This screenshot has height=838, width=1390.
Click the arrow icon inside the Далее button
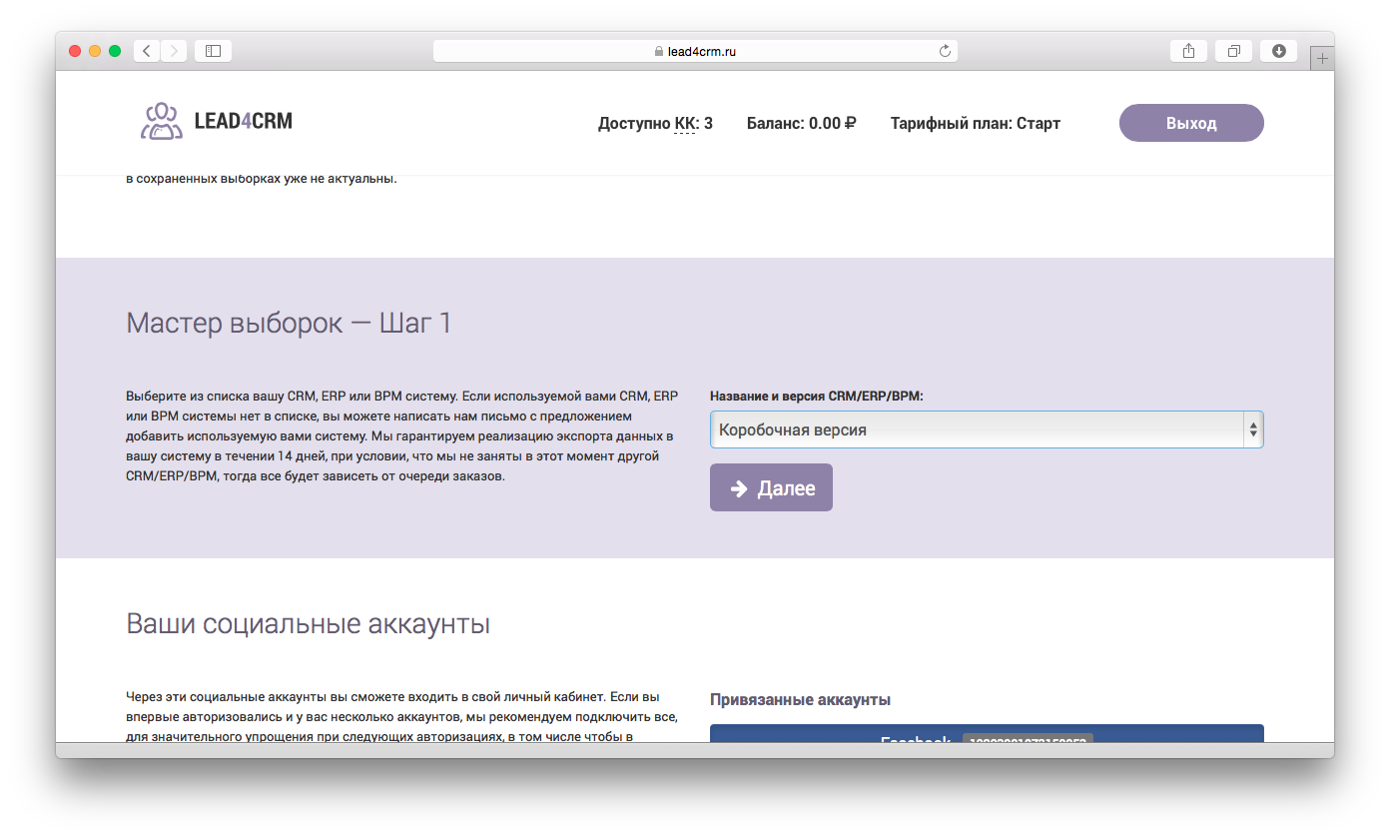(737, 487)
